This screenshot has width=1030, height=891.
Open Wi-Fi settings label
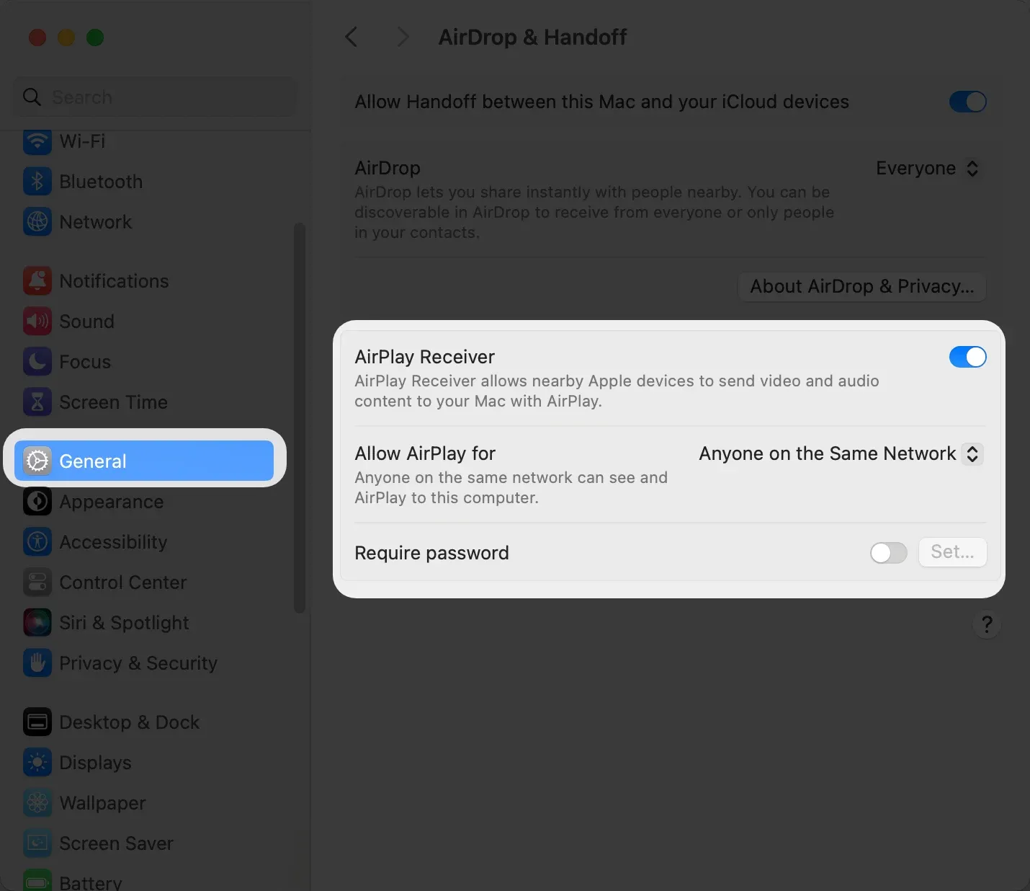coord(82,141)
